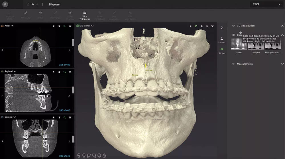Click the Axial slice scrollbar handle
Viewport: 285px width, 159px height.
click(x=73, y=43)
